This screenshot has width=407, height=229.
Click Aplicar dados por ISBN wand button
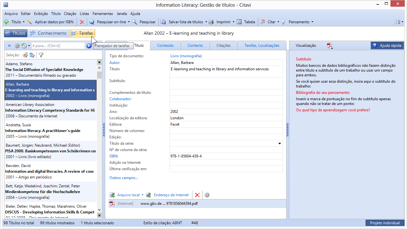click(x=51, y=22)
